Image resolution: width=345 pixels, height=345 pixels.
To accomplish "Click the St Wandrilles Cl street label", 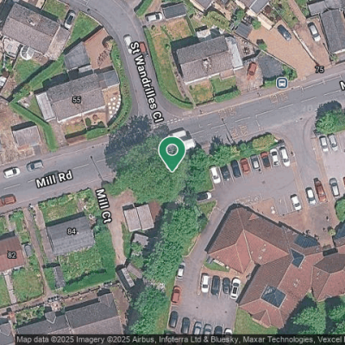I will (147, 82).
